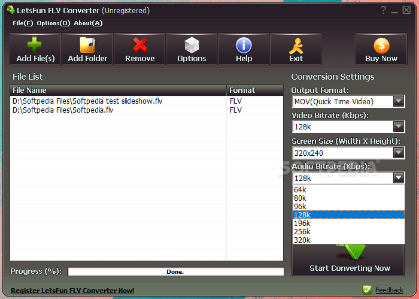Collapse the Audio Bitrate dropdown arrow
Screen dimensions: 419x299
399,178
